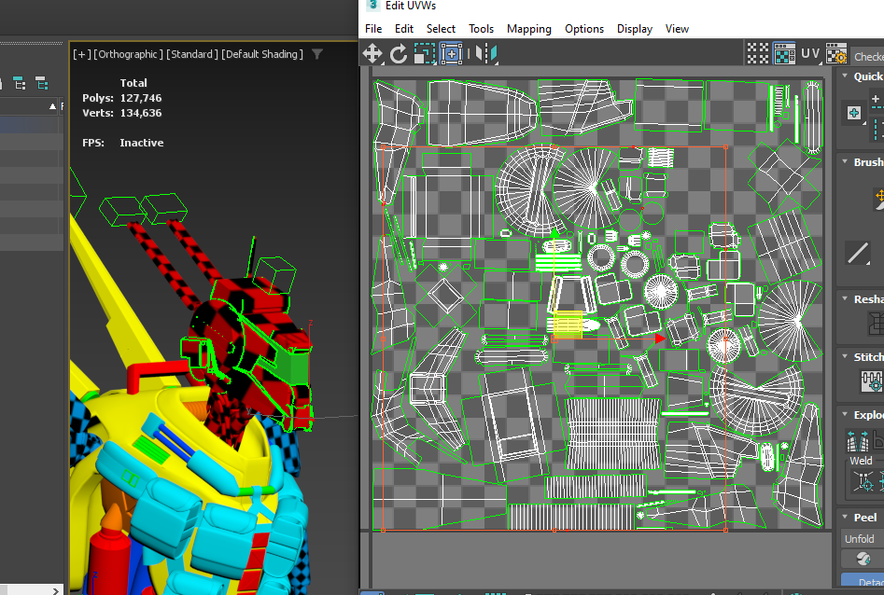884x595 pixels.
Task: Click the viewport Default Shading label
Action: click(261, 54)
